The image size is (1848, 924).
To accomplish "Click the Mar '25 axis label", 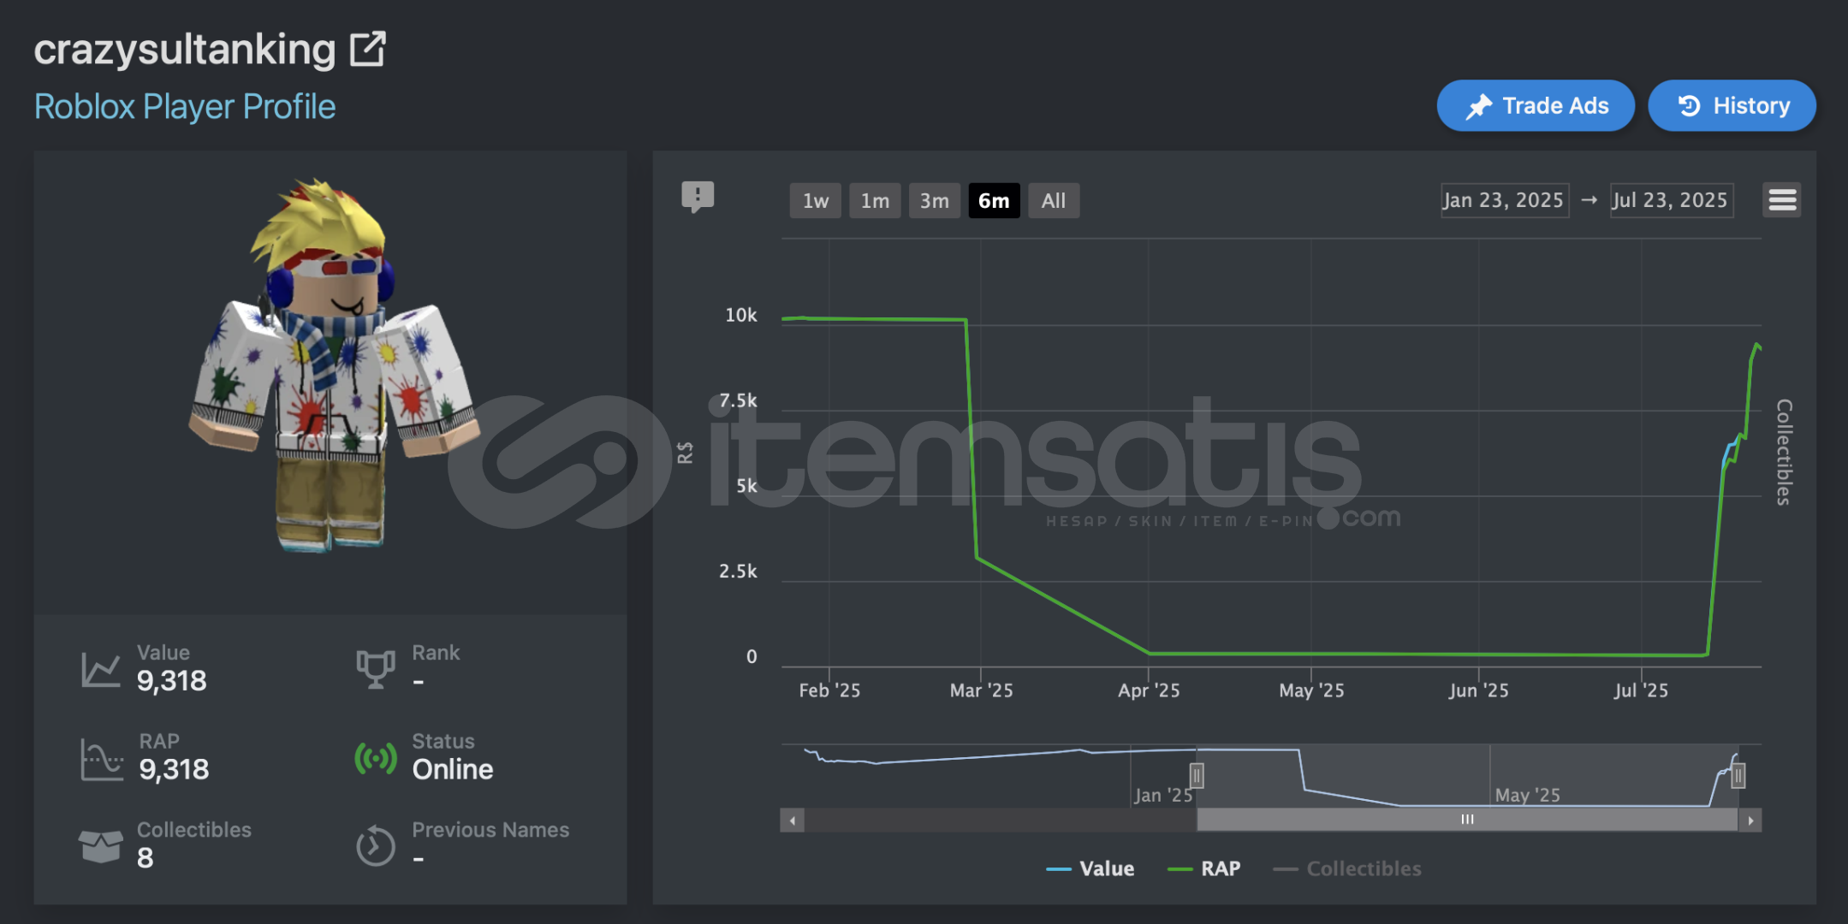I will [x=982, y=690].
